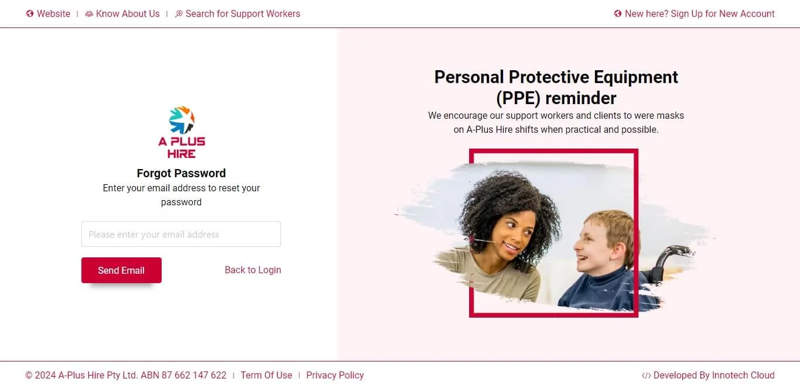Return via Back to Login link

point(253,270)
